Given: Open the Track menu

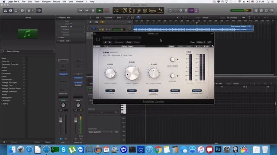Looking at the screenshot, I should point(37,2).
